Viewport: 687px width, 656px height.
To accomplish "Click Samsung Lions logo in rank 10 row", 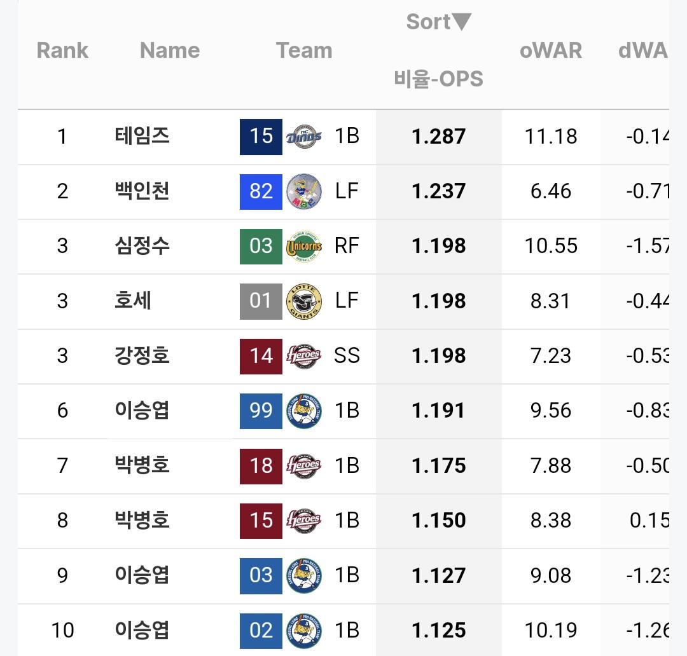I will click(303, 631).
